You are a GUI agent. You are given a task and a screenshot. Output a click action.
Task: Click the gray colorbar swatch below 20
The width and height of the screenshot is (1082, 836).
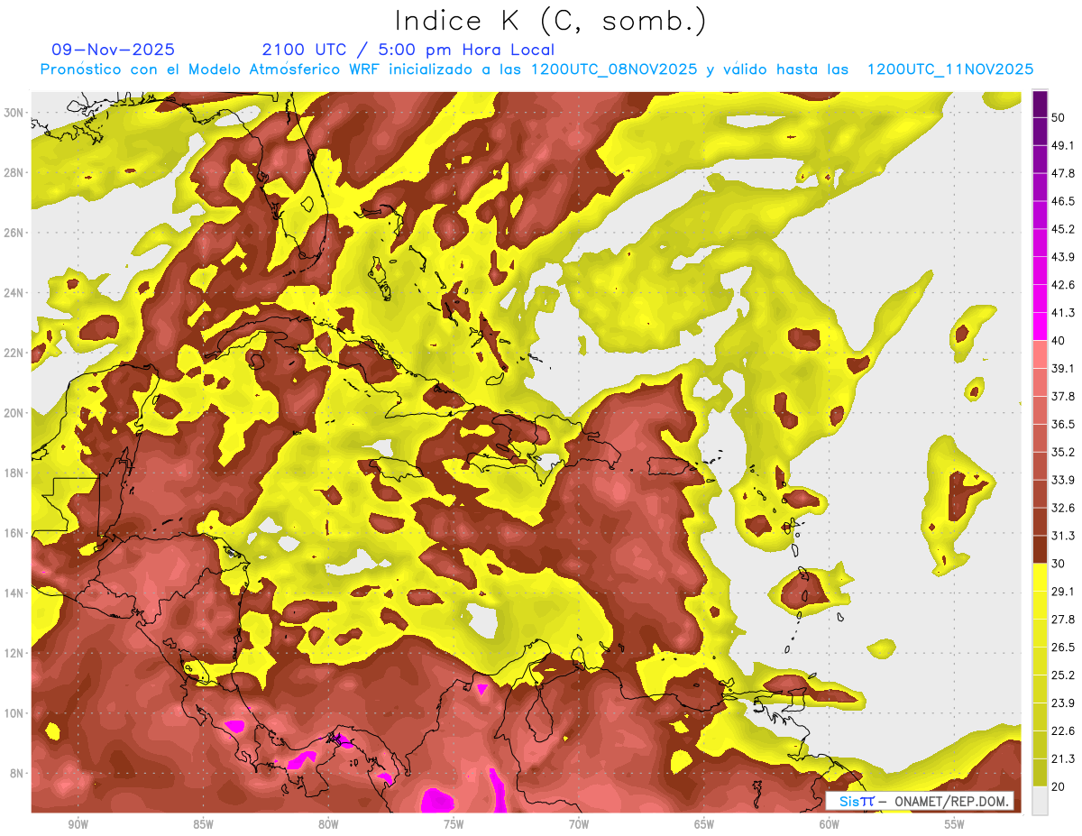(1040, 801)
